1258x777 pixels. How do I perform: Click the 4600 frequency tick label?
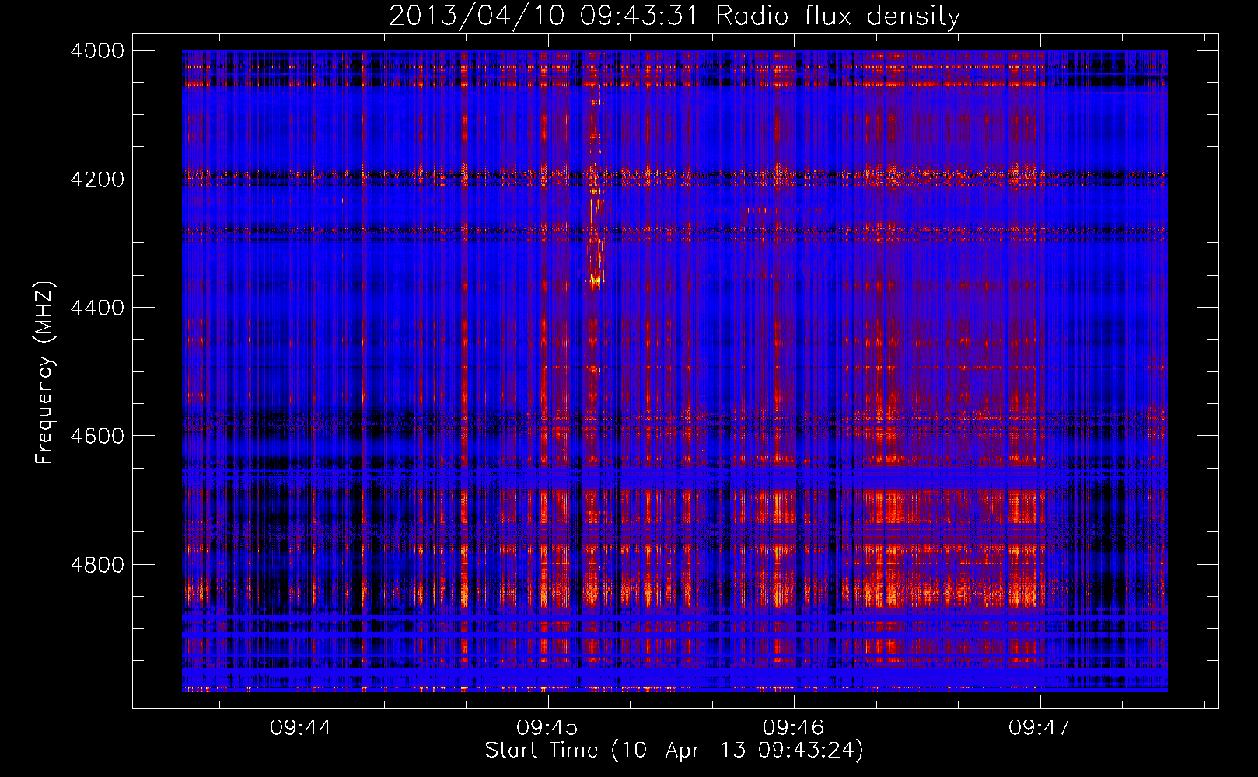pyautogui.click(x=97, y=436)
